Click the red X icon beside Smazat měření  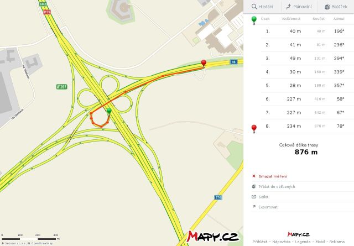254,176
